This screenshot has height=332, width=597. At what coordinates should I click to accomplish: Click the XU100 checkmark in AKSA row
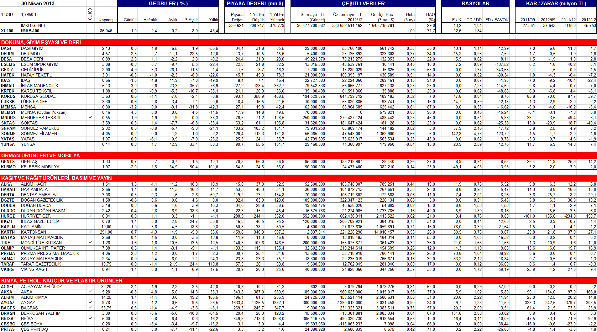click(91, 292)
